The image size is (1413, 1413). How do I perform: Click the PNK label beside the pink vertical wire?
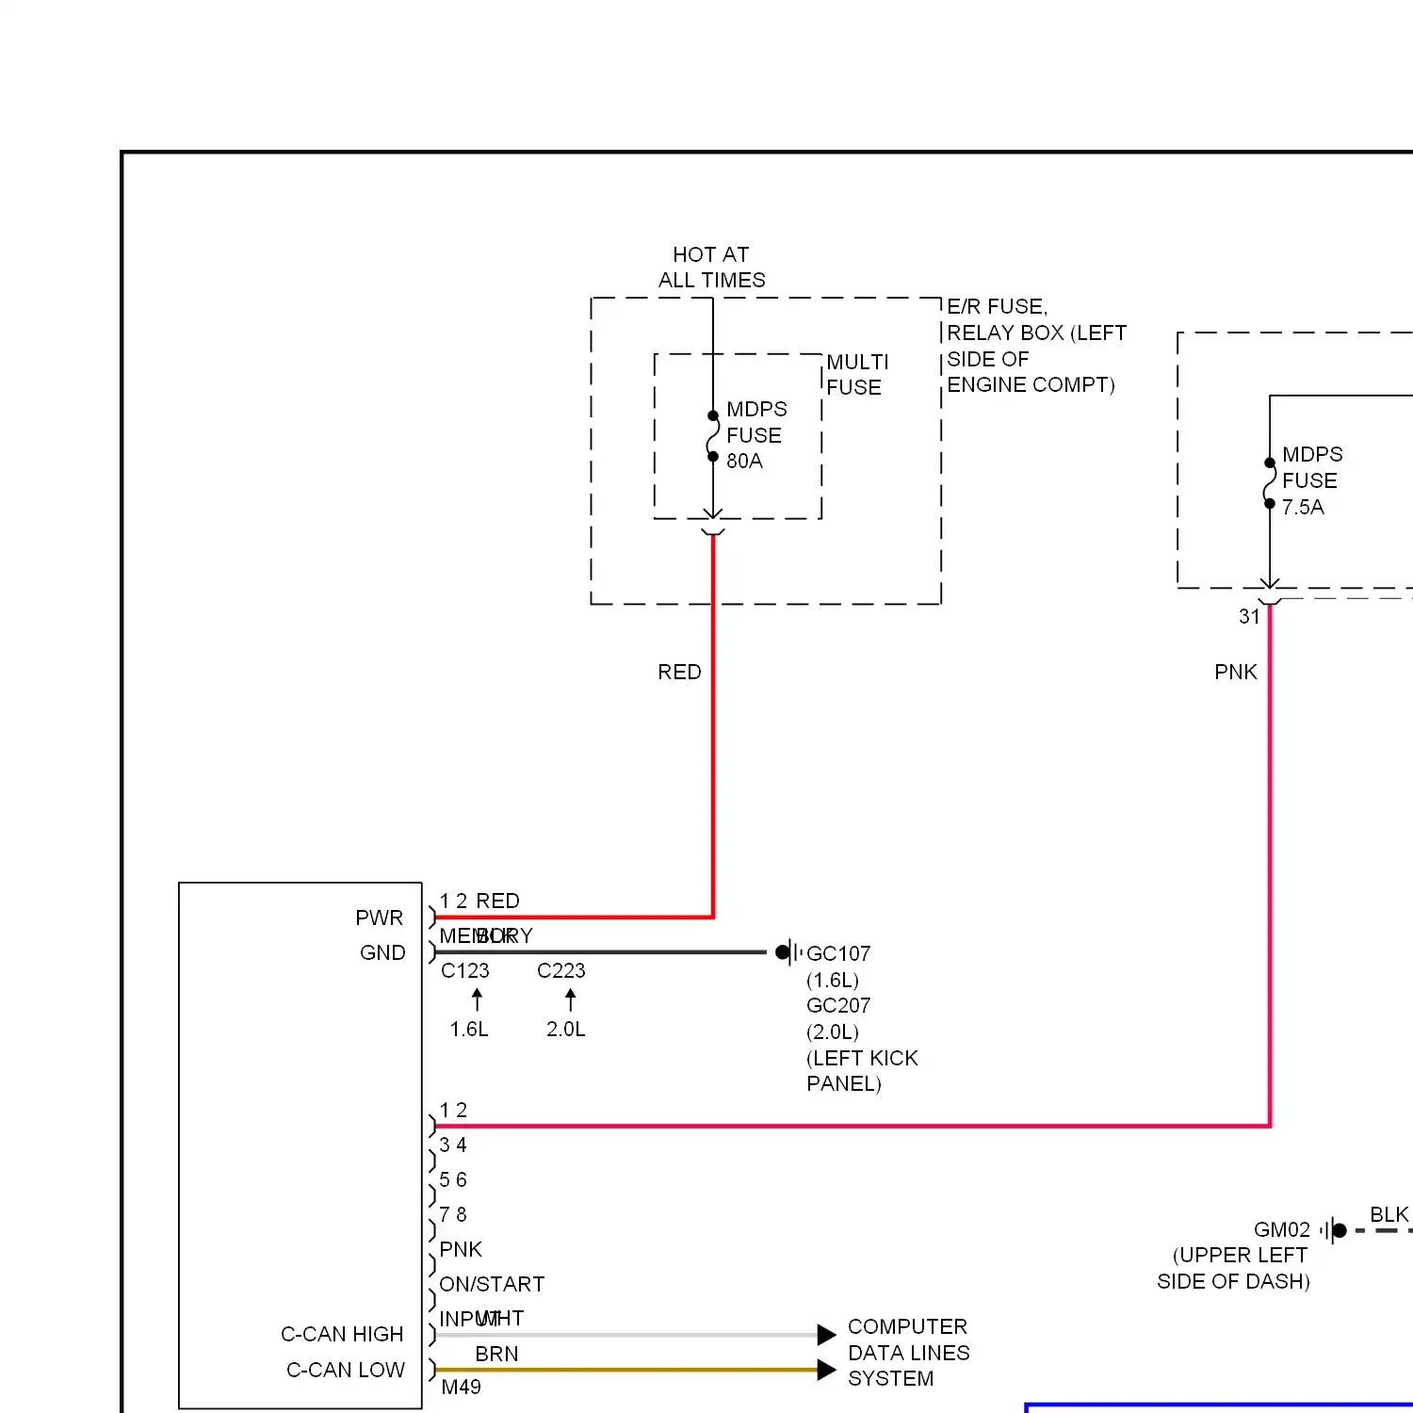1235,672
